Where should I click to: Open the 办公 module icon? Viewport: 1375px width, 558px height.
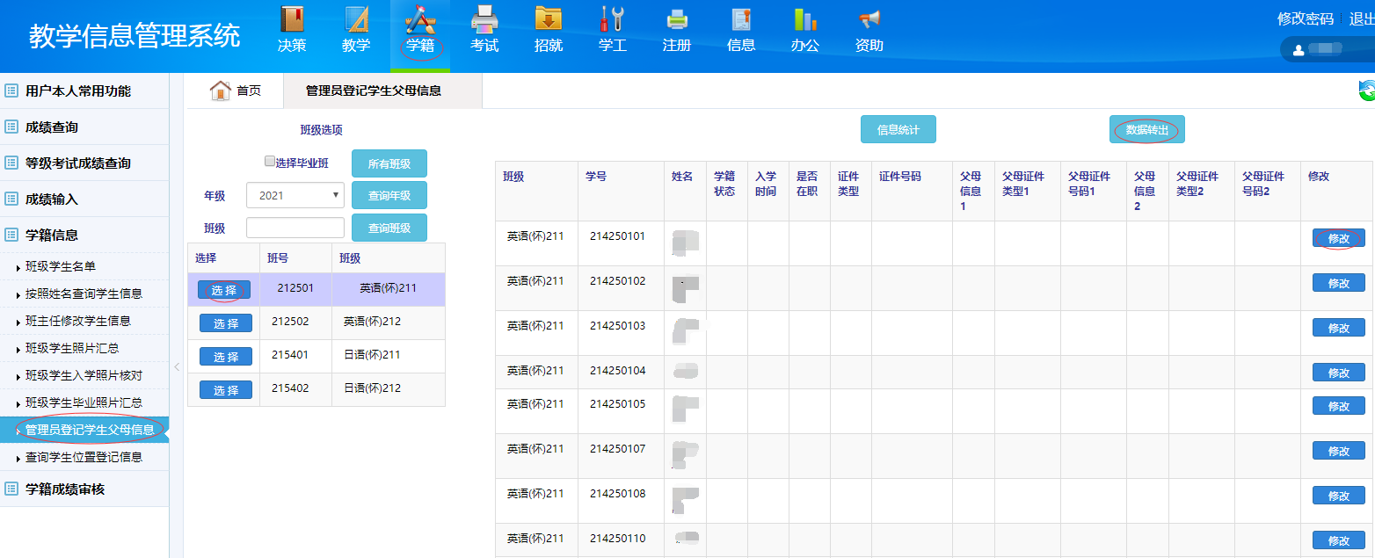(805, 19)
